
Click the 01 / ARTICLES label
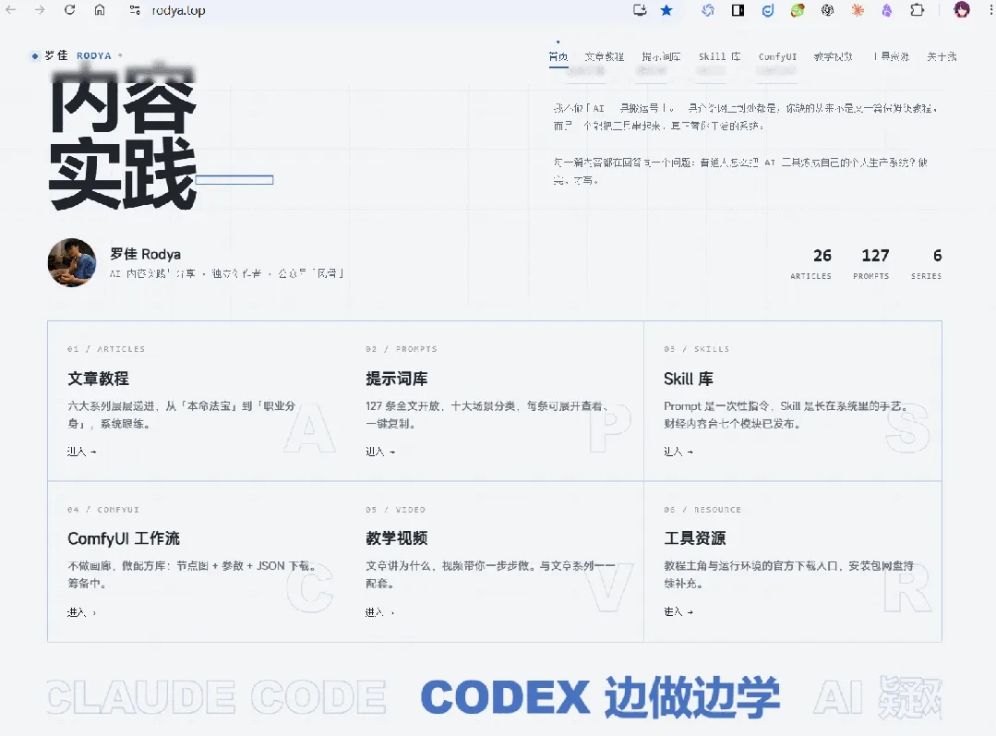tap(106, 349)
